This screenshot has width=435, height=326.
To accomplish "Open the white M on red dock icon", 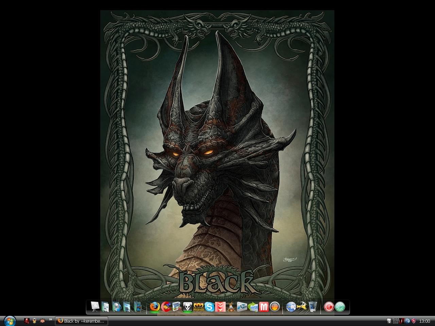I will pos(264,307).
